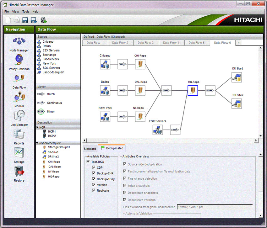Click the film reel activate toolbar icon
The image size is (267, 228).
[44, 20]
